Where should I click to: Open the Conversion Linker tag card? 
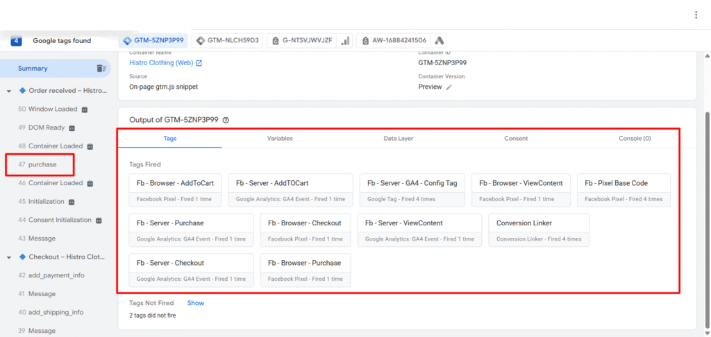[x=538, y=230]
